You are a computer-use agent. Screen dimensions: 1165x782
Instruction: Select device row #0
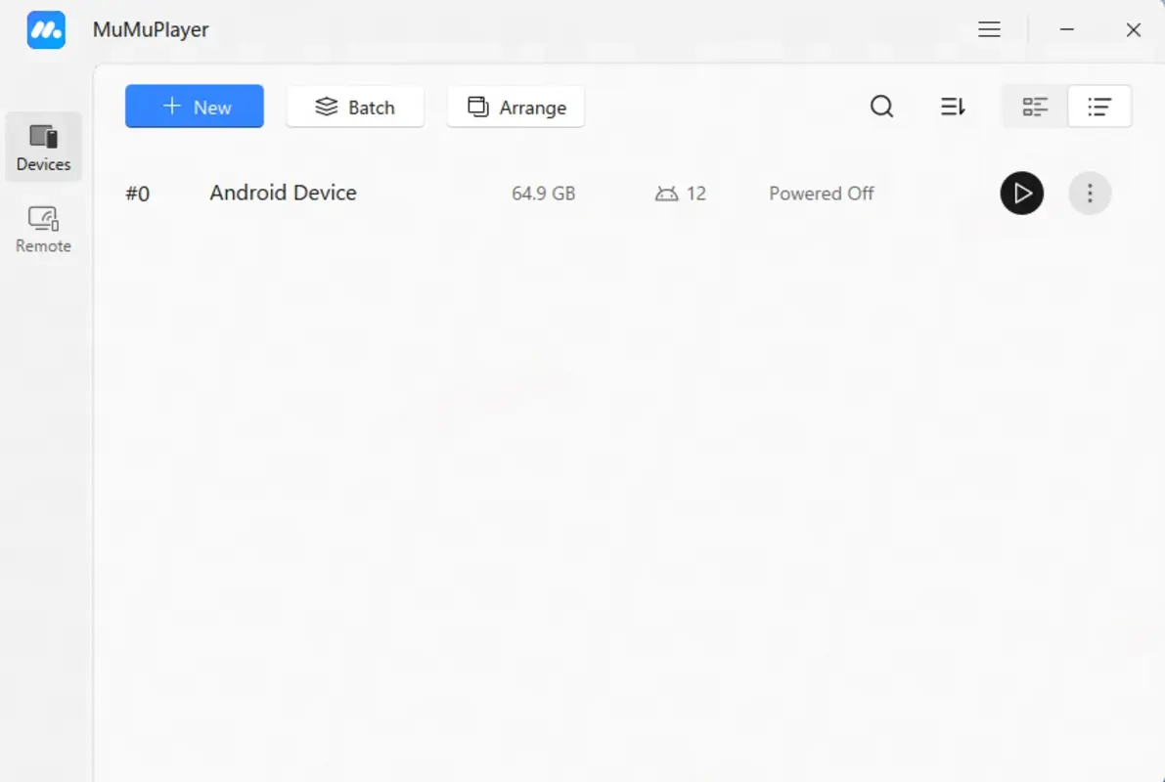[x=138, y=194]
